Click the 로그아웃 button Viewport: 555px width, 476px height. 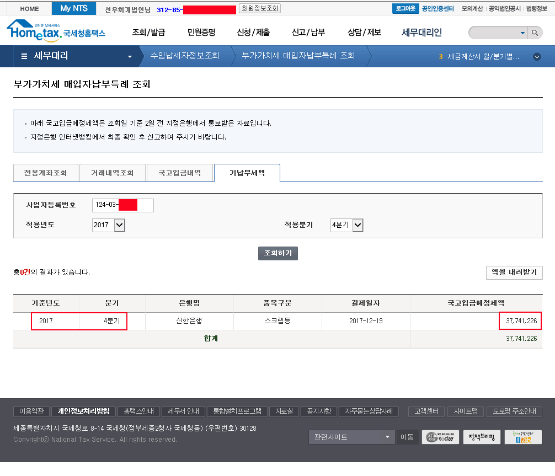tap(405, 8)
